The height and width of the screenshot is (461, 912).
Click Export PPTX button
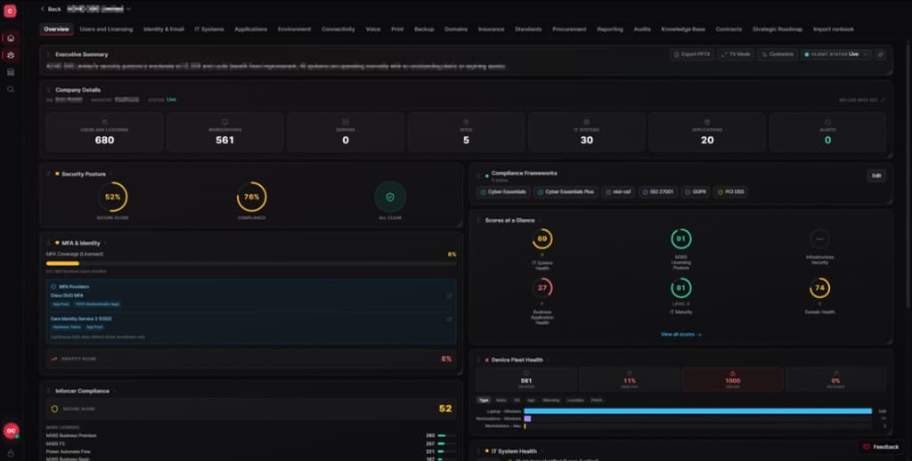(691, 54)
